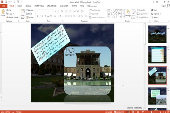This screenshot has height=113, width=170.
Task: Select slide 2 thumbnail with the list
Action: coord(157,55)
